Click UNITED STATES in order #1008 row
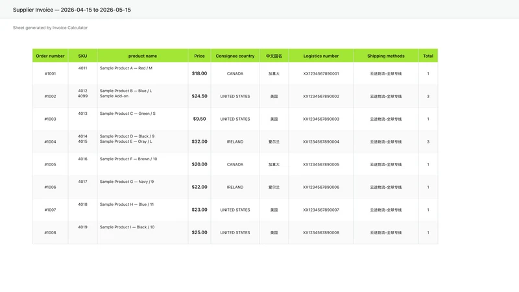The width and height of the screenshot is (519, 292). tap(235, 232)
